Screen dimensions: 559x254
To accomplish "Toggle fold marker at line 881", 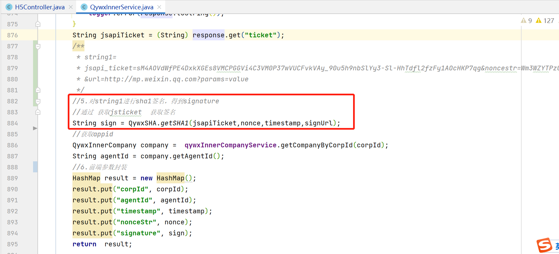I will pos(38,90).
